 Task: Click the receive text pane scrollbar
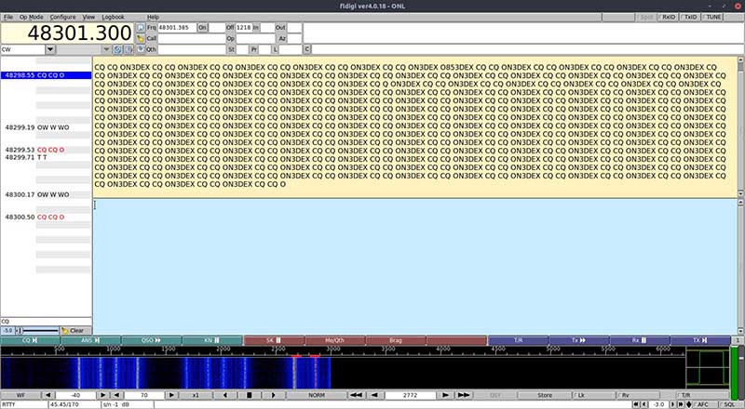pyautogui.click(x=740, y=126)
